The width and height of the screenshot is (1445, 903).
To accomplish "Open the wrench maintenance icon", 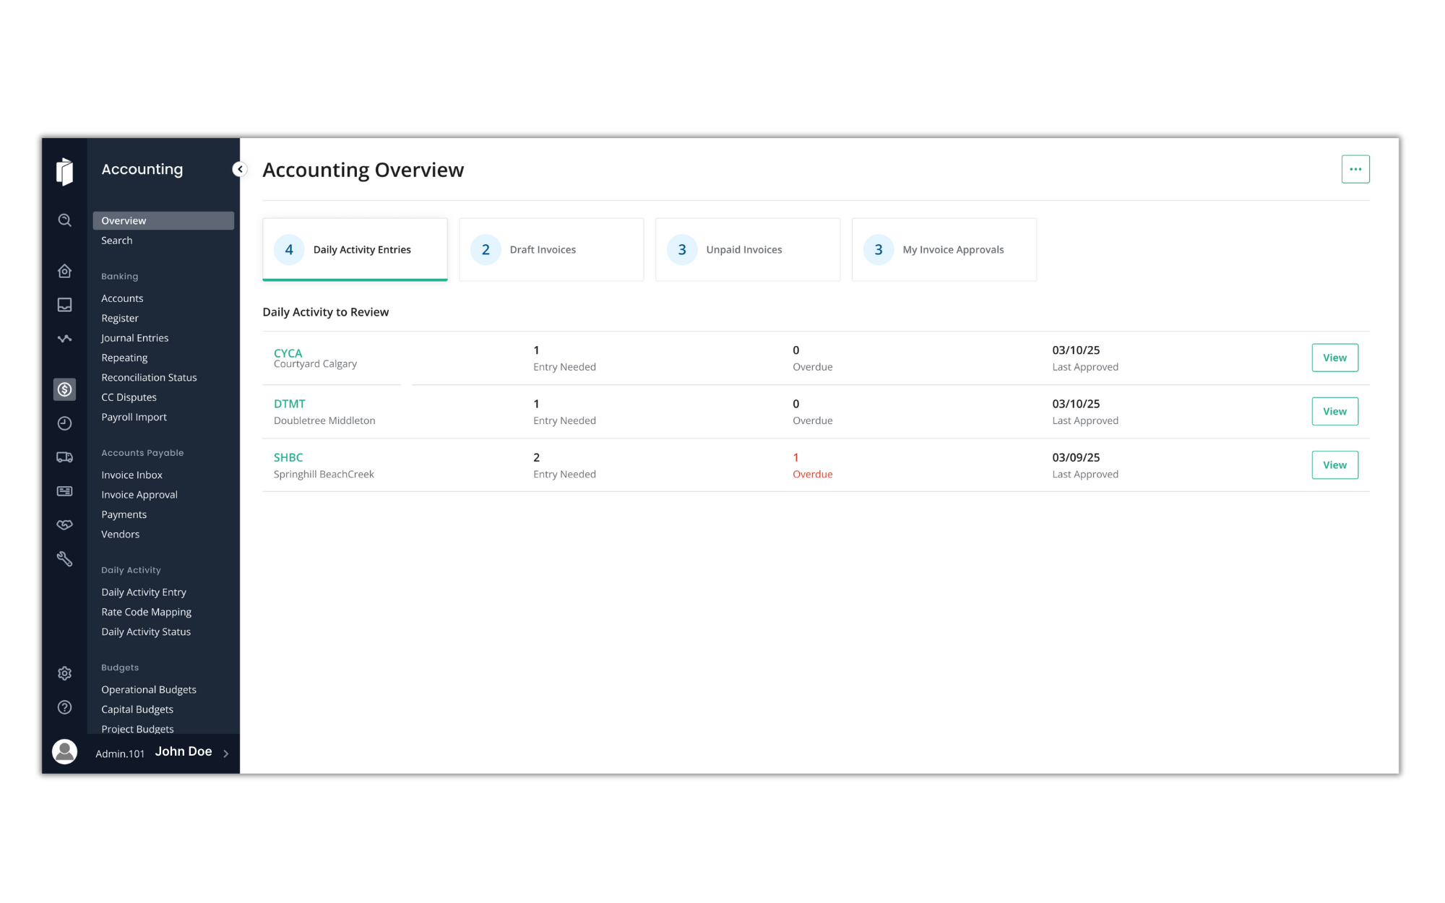I will [x=64, y=558].
